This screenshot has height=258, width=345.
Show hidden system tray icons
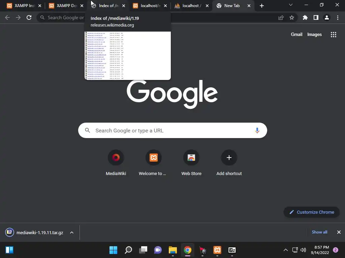[286, 250]
